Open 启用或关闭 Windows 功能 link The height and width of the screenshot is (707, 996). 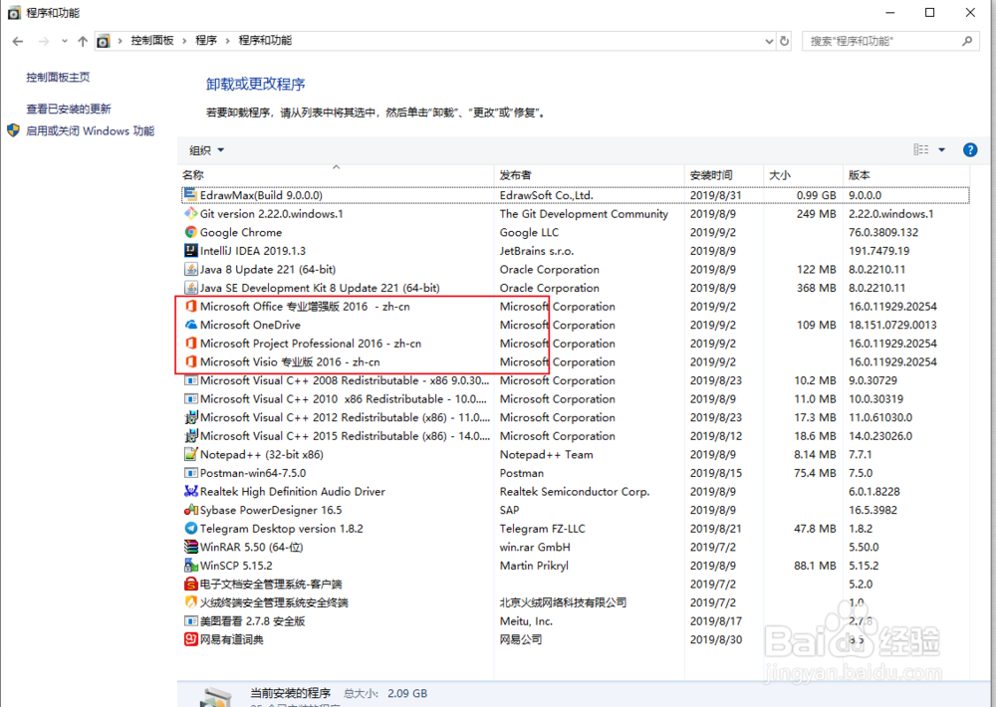[x=91, y=130]
